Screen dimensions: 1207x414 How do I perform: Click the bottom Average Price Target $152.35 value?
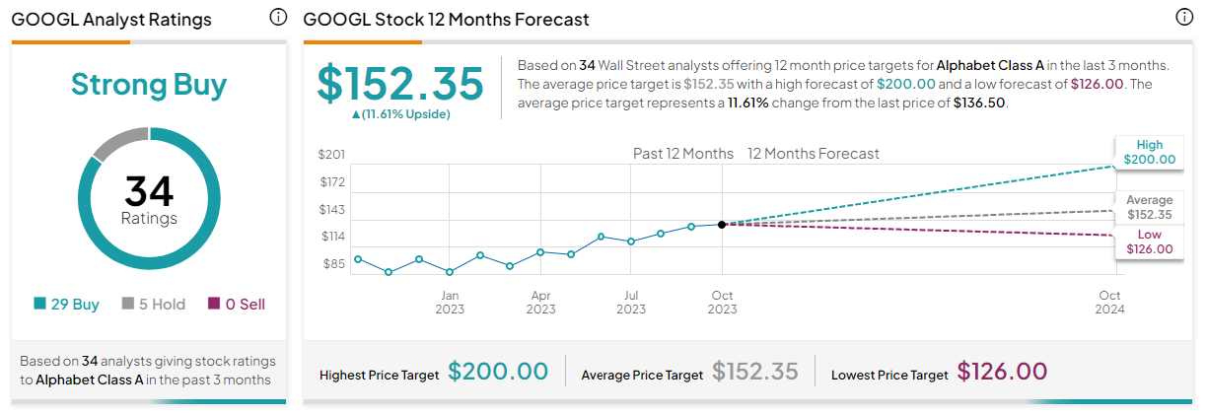point(755,372)
